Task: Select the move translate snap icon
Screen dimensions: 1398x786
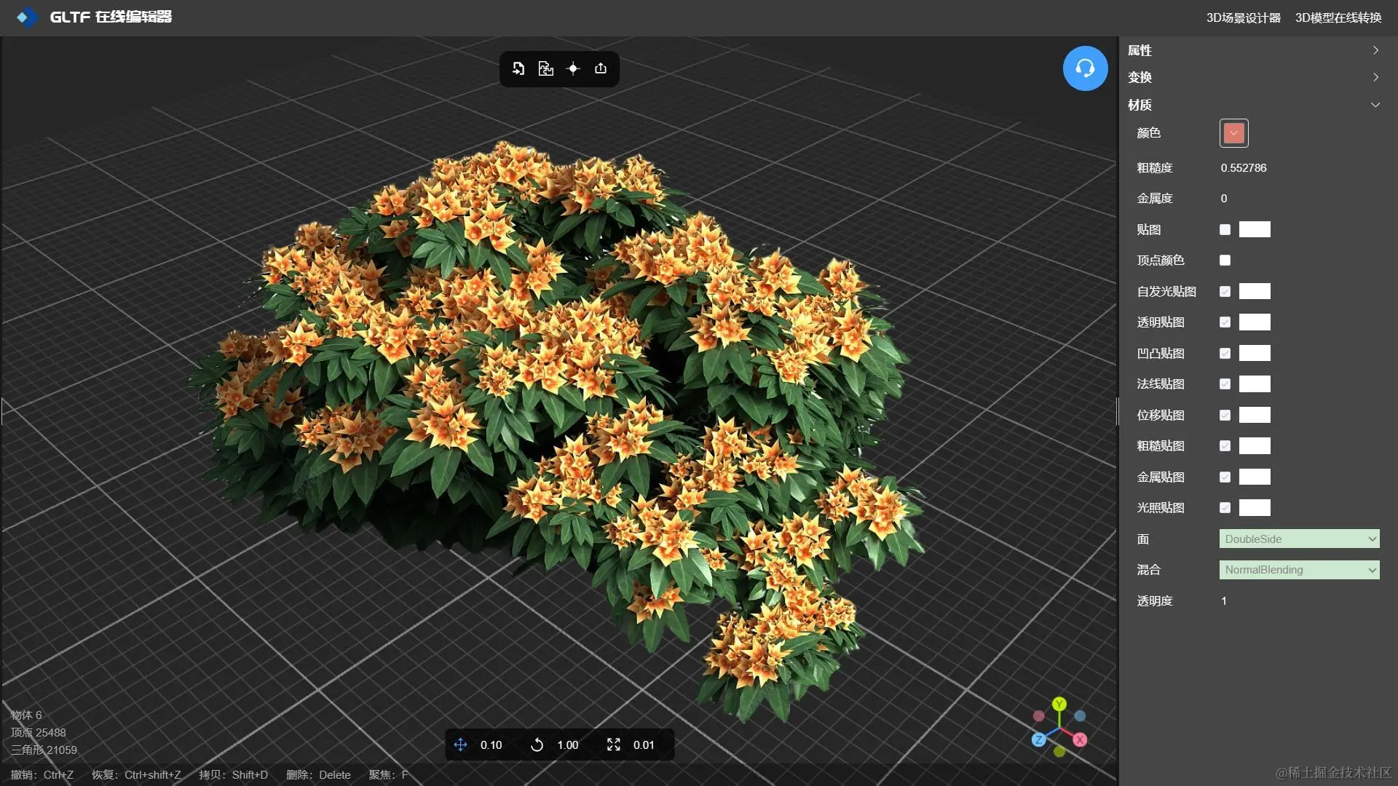Action: tap(460, 745)
